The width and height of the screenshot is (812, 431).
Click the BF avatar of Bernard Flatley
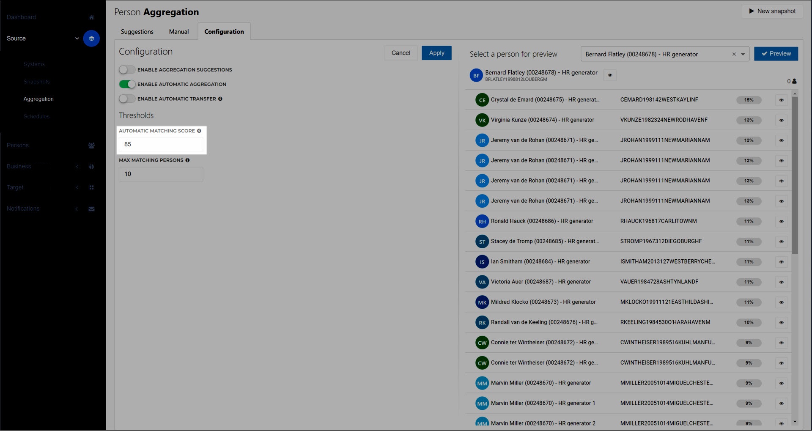pyautogui.click(x=477, y=76)
